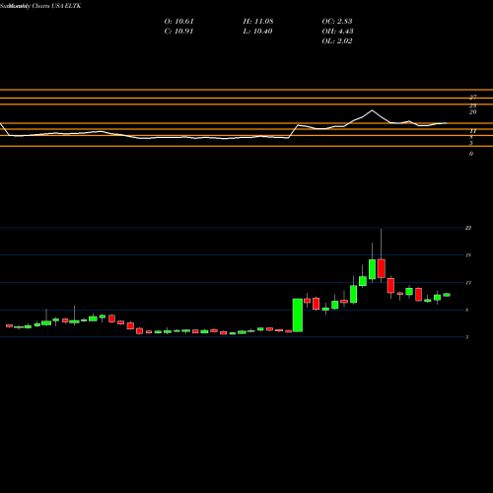493x493 pixels.
Task: Click the last green candlestick on the right
Action: pos(447,295)
